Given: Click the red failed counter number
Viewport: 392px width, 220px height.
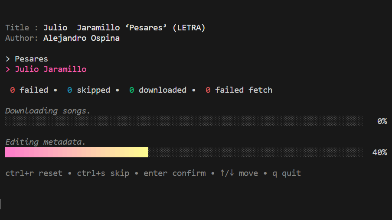Looking at the screenshot, I should [13, 90].
